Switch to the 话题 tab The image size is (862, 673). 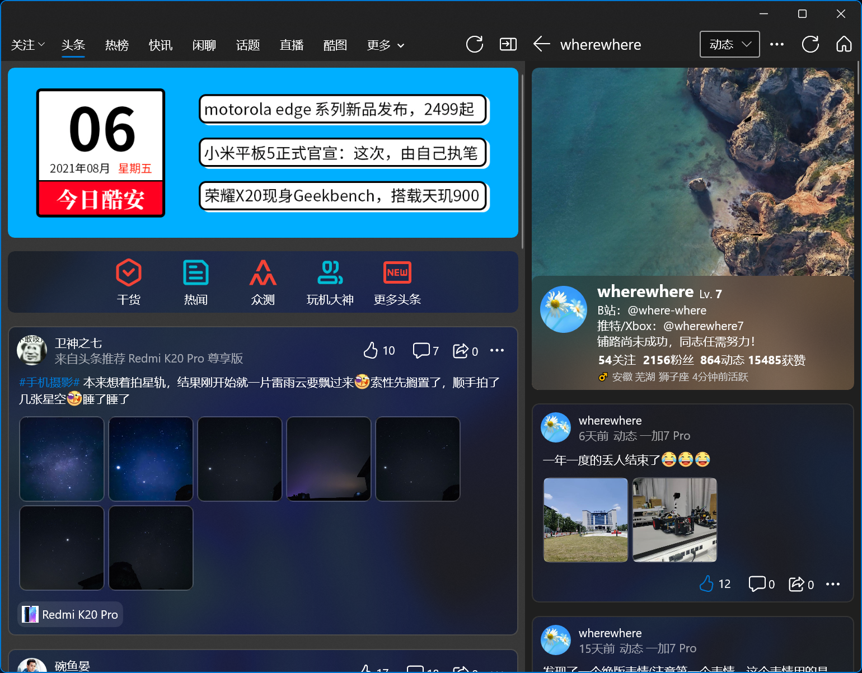pos(248,45)
